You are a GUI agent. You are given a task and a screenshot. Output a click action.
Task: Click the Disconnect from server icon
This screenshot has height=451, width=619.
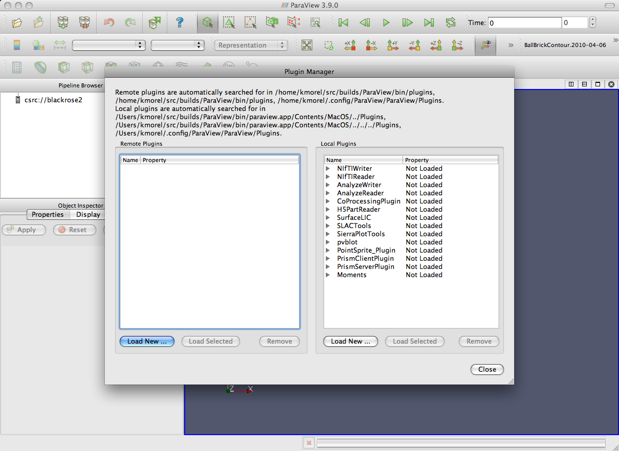(84, 22)
